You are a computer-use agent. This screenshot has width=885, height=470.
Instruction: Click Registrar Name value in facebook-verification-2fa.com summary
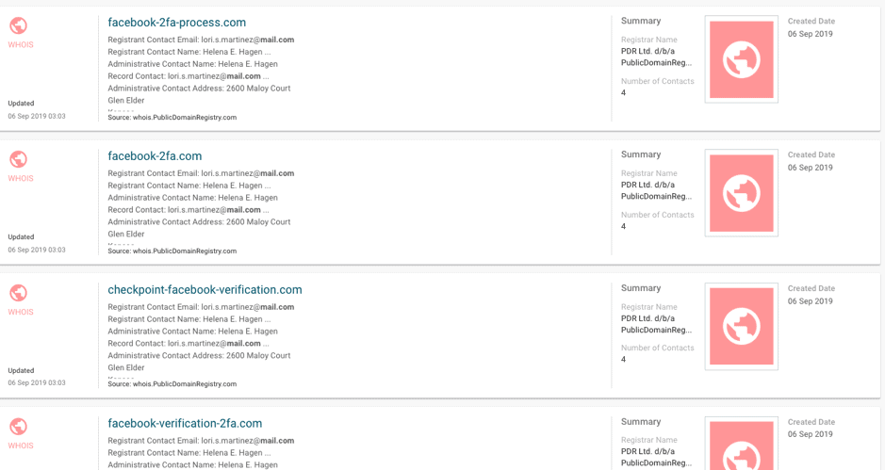656,458
